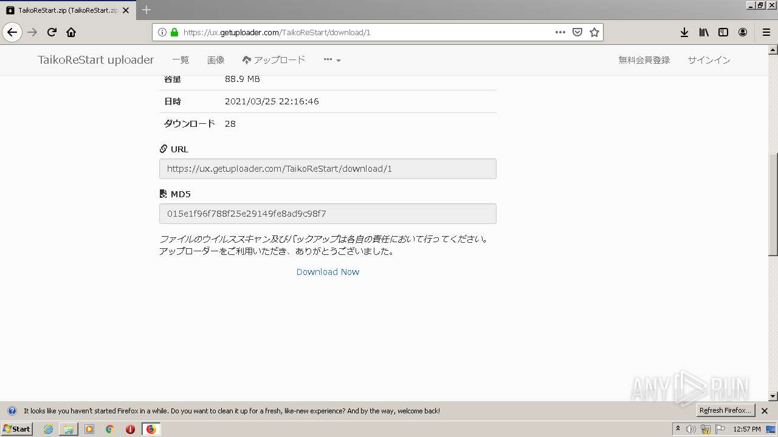Open the Windows Start menu

point(17,429)
